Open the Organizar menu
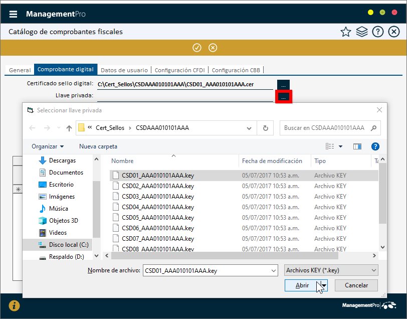 point(48,146)
